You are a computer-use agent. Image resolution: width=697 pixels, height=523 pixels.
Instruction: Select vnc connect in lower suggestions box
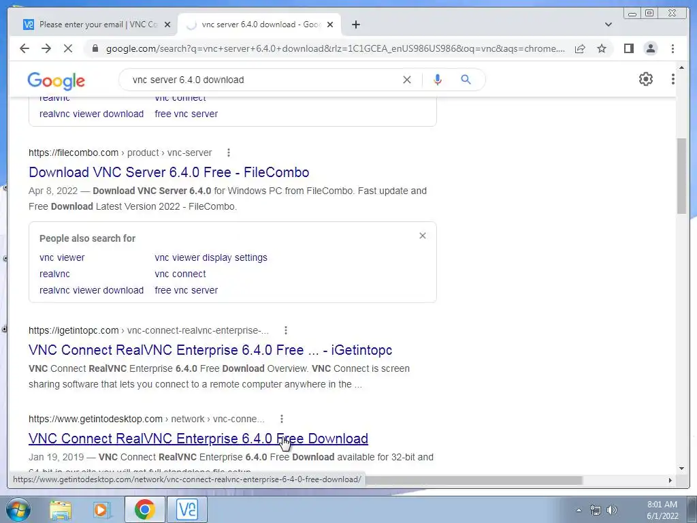click(x=180, y=274)
